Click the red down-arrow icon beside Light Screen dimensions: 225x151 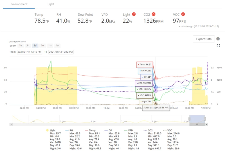(x=134, y=14)
